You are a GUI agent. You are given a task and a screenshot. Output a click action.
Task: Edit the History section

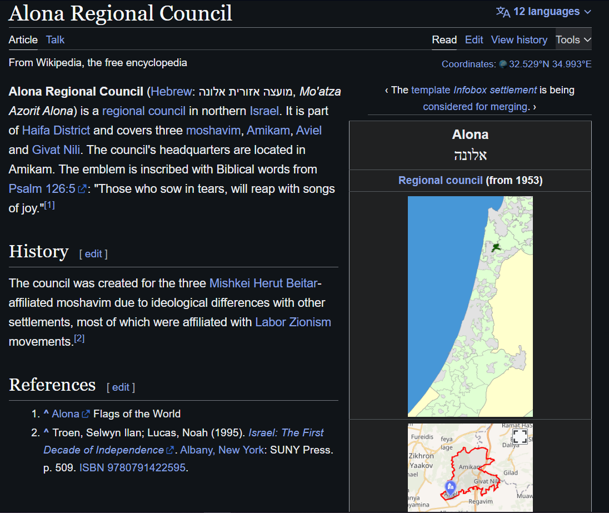[93, 254]
